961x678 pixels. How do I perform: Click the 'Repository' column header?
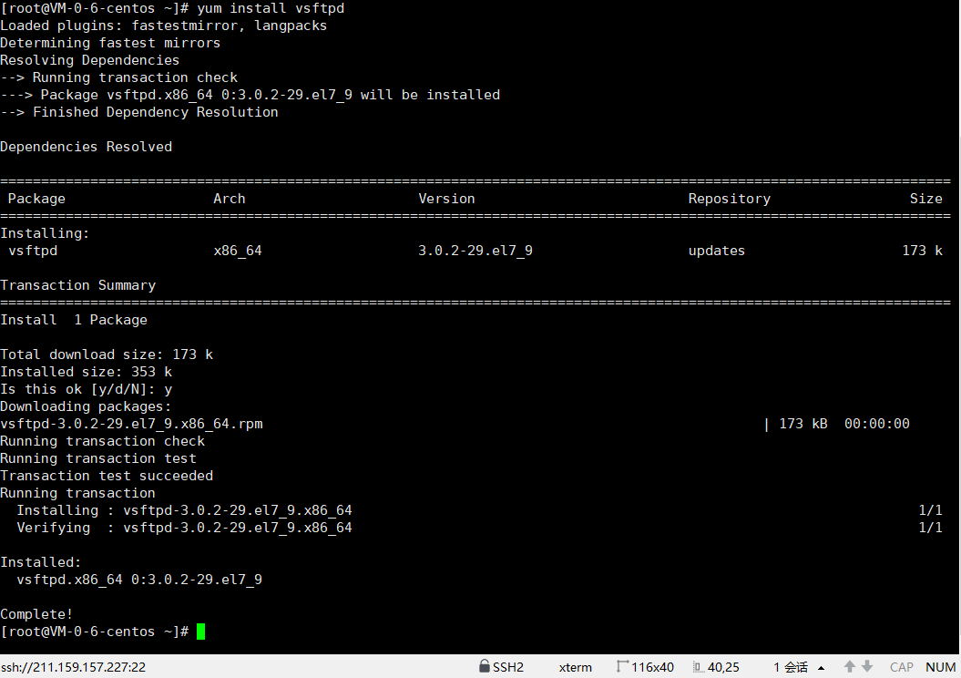(729, 199)
